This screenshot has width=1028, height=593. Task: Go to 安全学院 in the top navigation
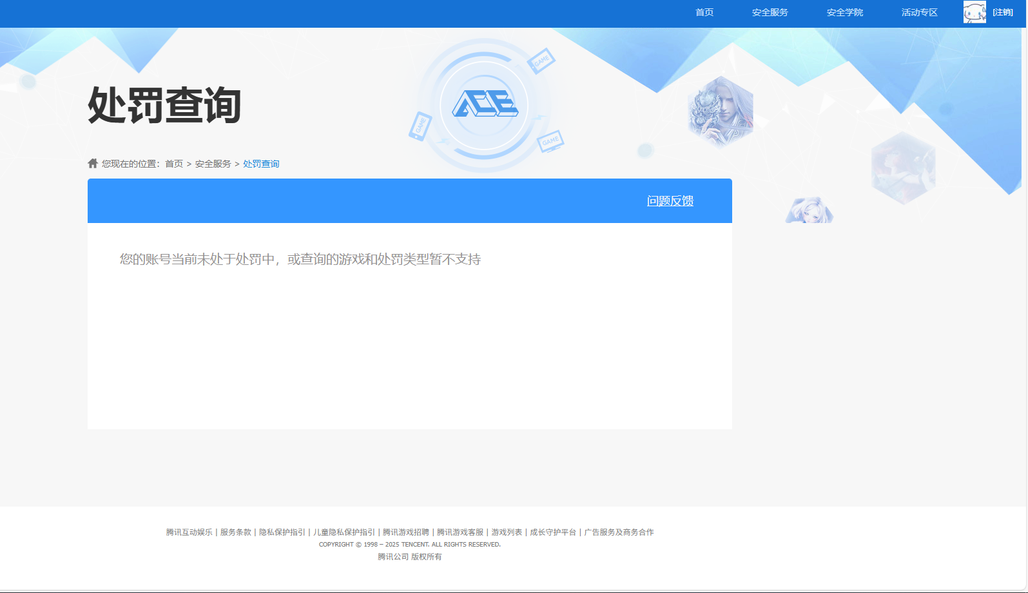[x=844, y=12]
